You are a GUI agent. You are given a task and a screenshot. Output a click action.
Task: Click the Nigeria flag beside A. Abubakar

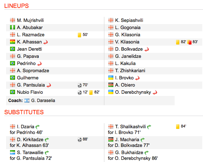tap(13, 28)
